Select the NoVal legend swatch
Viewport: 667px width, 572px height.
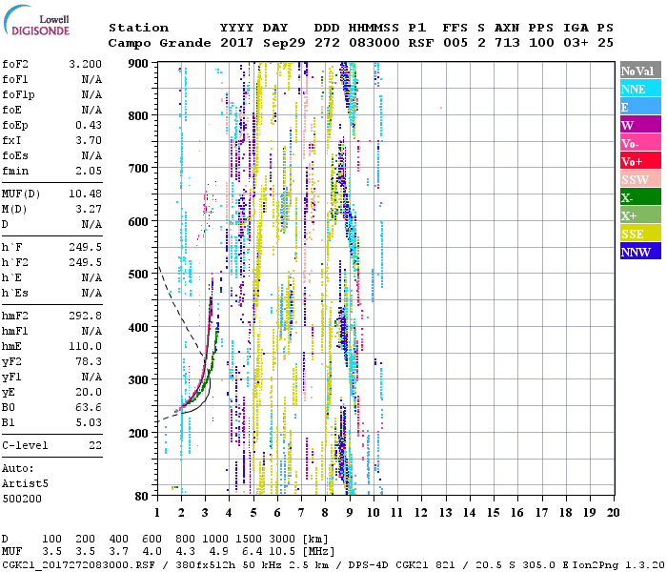coord(639,71)
